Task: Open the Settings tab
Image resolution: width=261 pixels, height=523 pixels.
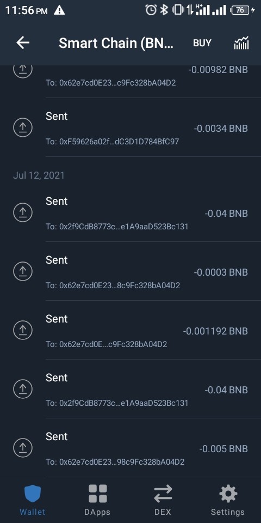Action: click(228, 500)
